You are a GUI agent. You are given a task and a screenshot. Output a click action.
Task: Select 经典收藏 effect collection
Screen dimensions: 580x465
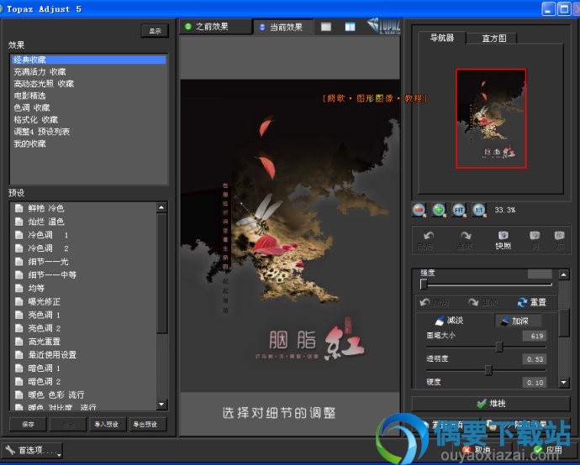(x=88, y=60)
